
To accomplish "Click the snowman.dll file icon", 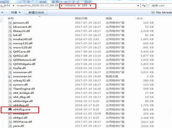I will tap(10, 72).
